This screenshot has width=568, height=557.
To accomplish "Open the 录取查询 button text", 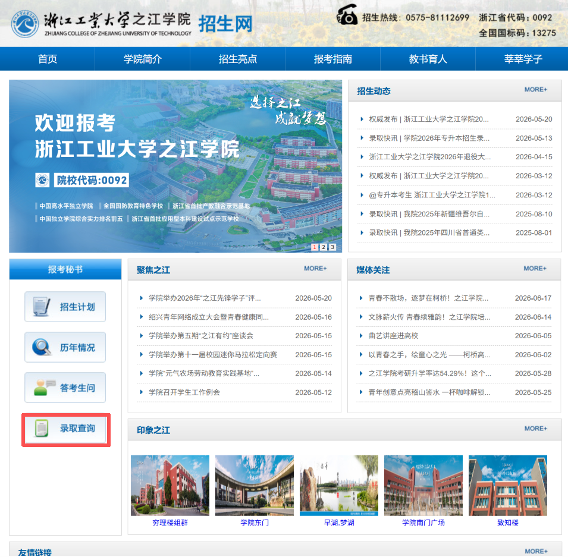I will pos(77,429).
